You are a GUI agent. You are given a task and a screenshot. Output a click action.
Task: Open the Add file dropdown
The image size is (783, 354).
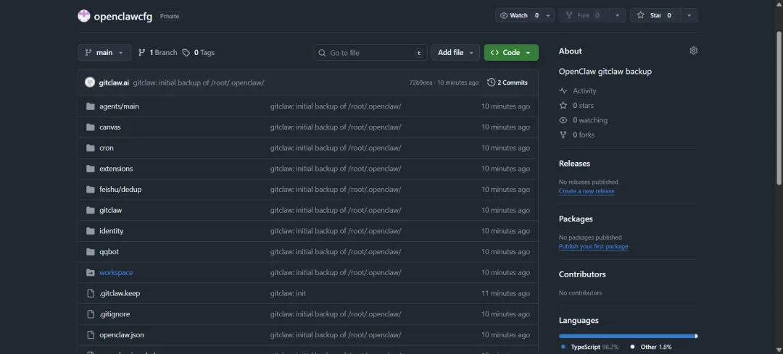pos(455,52)
